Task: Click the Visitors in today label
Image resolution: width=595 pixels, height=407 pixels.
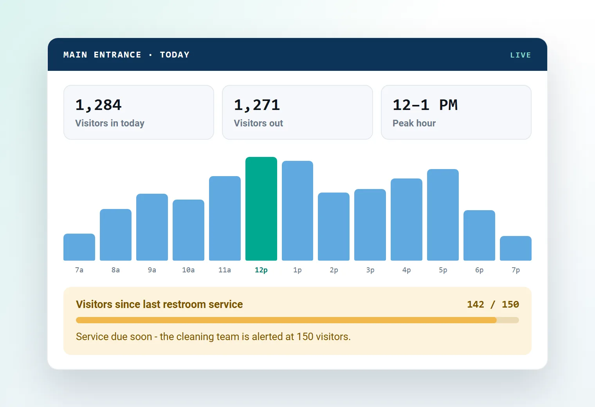Action: [x=110, y=123]
